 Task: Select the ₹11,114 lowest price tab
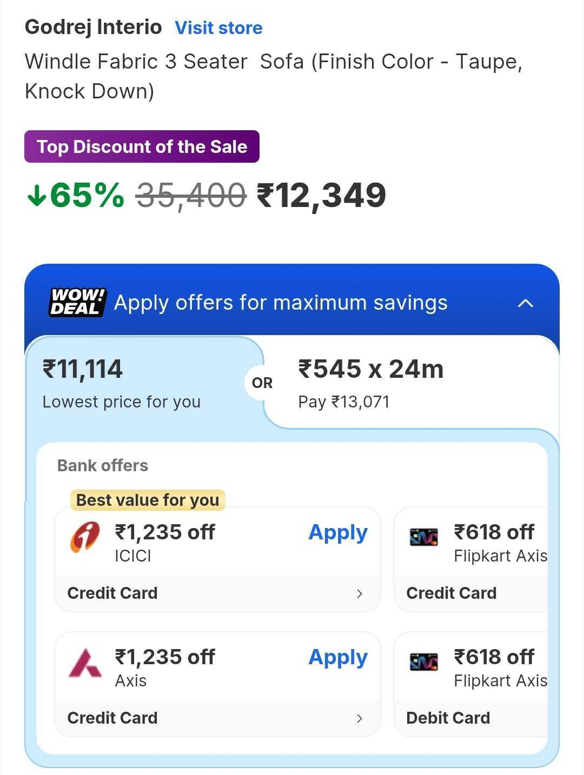tap(122, 383)
